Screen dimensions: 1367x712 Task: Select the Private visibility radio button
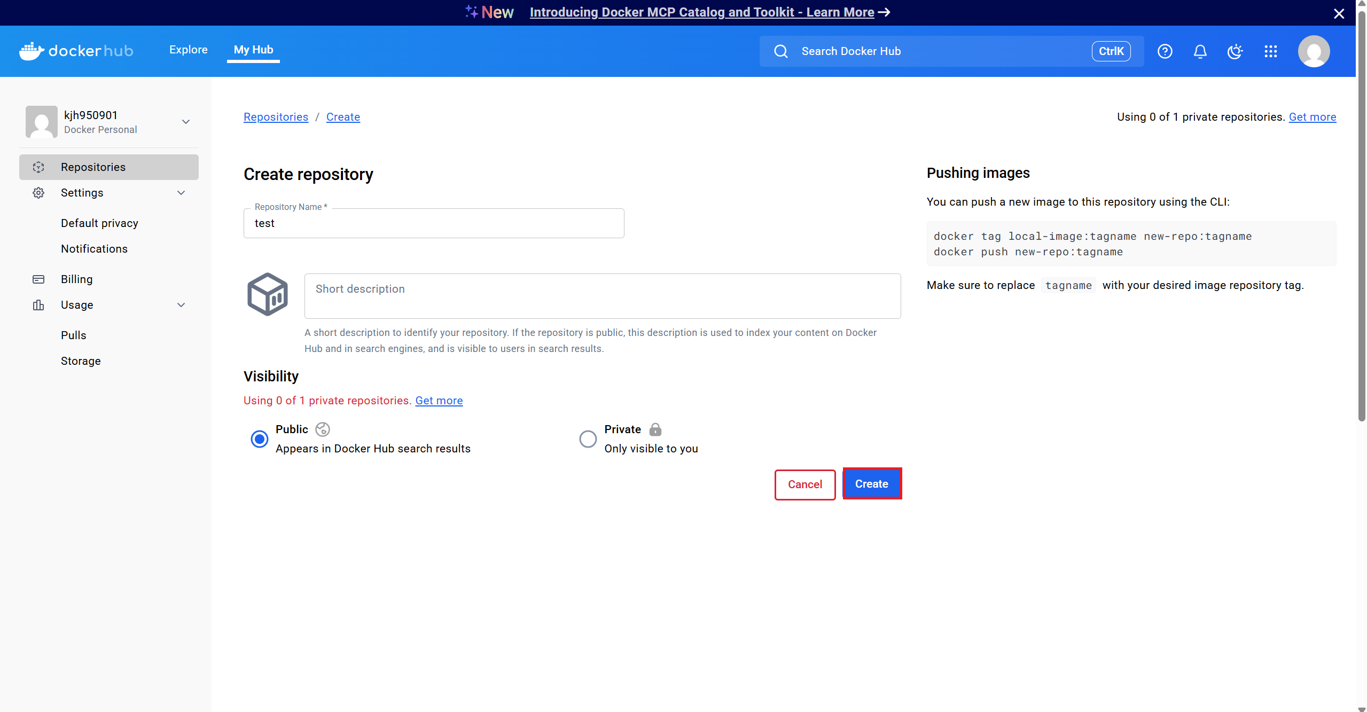coord(588,439)
